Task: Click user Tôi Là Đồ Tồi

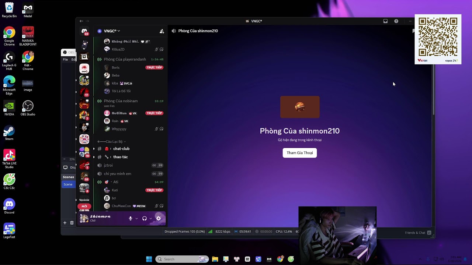Action: pyautogui.click(x=121, y=91)
